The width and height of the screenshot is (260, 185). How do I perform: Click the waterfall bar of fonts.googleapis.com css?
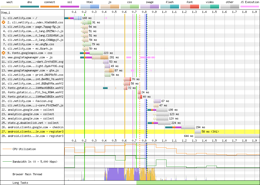point(91,53)
